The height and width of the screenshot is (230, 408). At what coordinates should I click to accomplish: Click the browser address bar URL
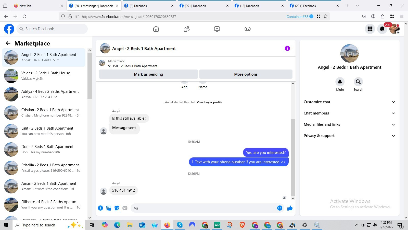(x=129, y=17)
